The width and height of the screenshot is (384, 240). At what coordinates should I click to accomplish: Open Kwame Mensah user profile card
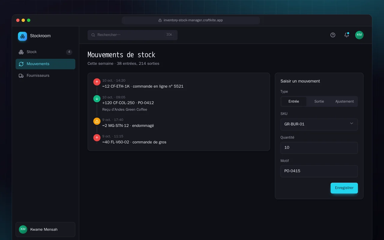[x=45, y=229]
